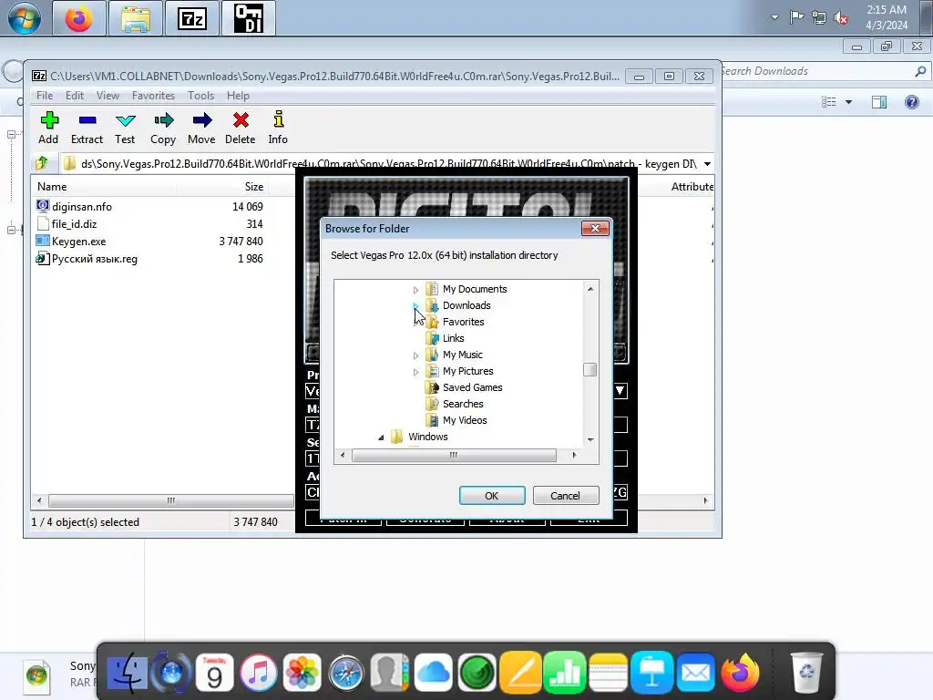Click the folder tree scroll-up arrow
The height and width of the screenshot is (700, 933).
590,289
